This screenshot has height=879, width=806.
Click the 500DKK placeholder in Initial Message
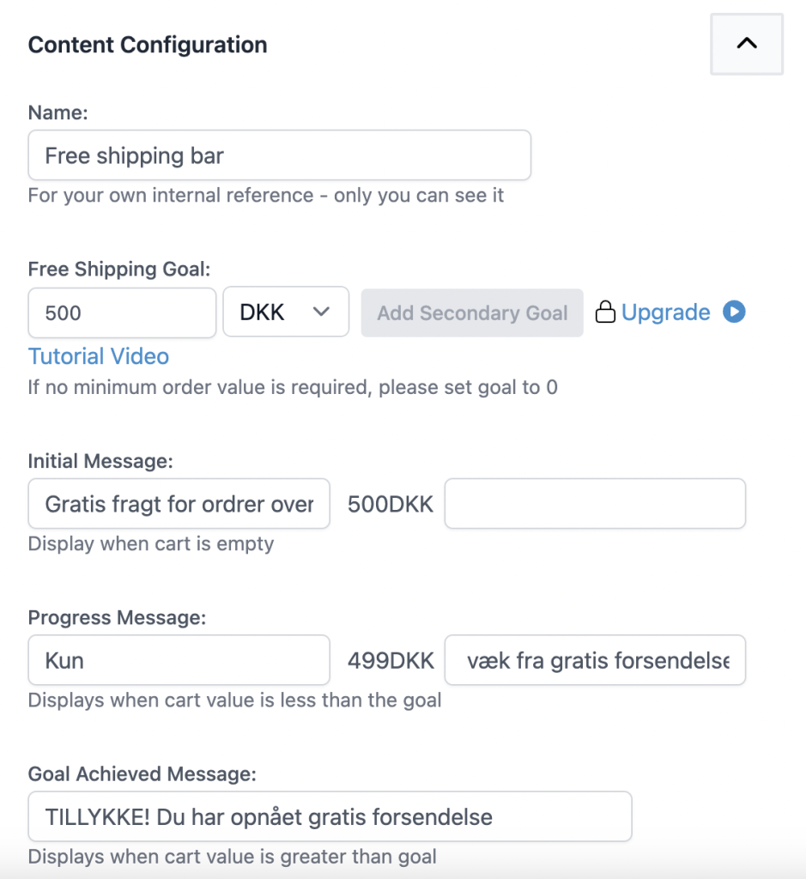390,504
